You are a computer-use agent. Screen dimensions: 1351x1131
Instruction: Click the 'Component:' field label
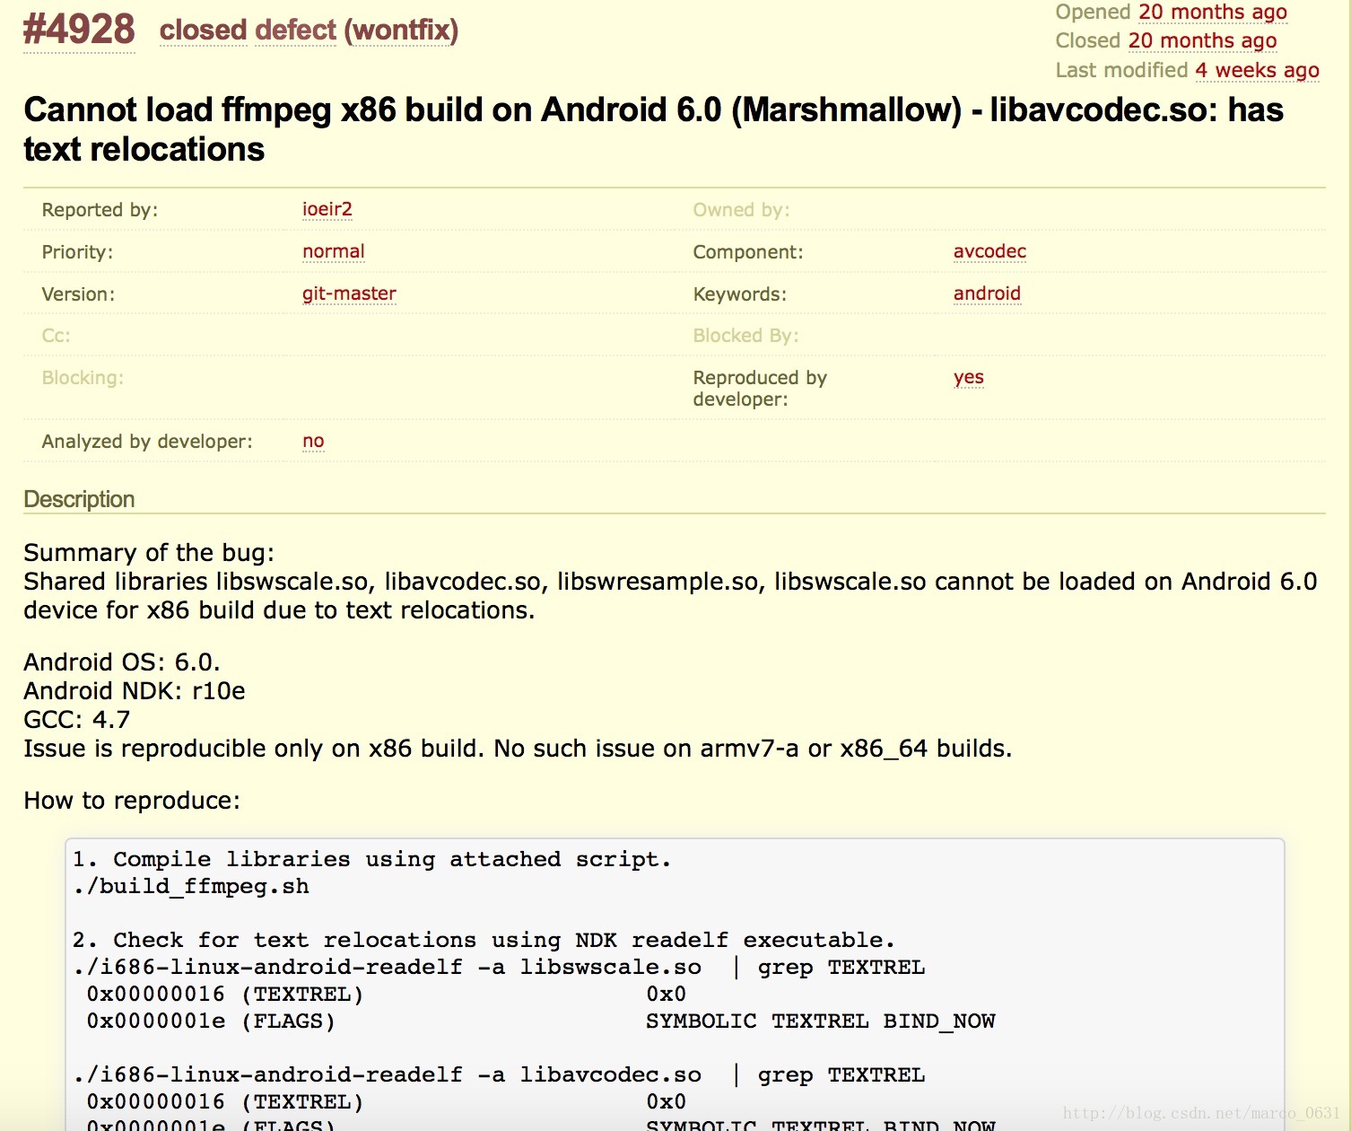click(x=748, y=252)
